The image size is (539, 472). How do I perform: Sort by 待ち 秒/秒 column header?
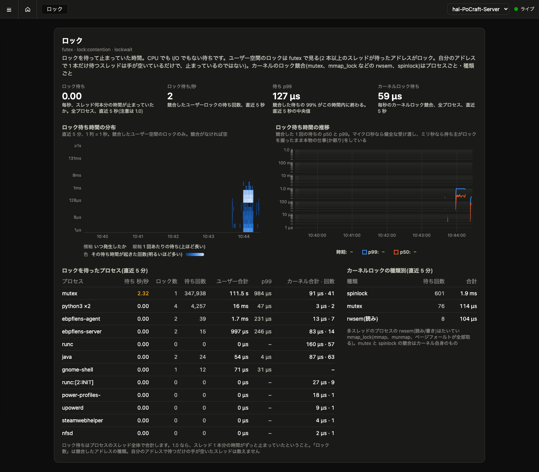coord(136,281)
